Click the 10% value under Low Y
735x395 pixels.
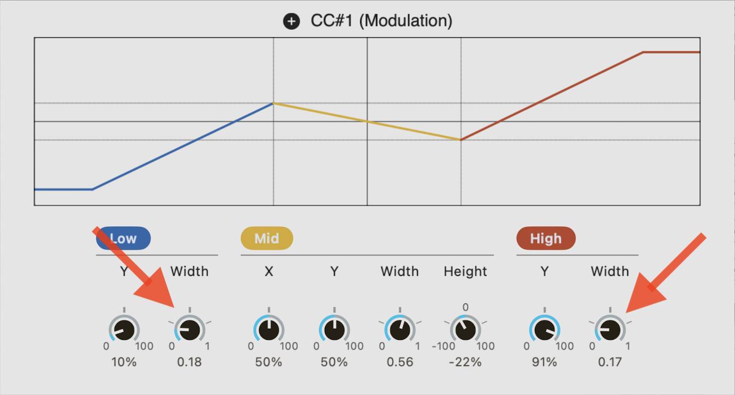[x=124, y=363]
